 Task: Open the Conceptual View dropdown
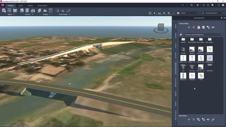[213, 13]
